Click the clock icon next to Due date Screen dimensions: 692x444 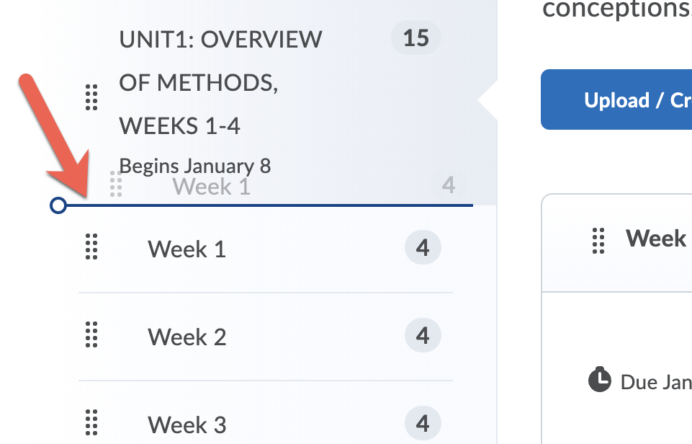599,381
